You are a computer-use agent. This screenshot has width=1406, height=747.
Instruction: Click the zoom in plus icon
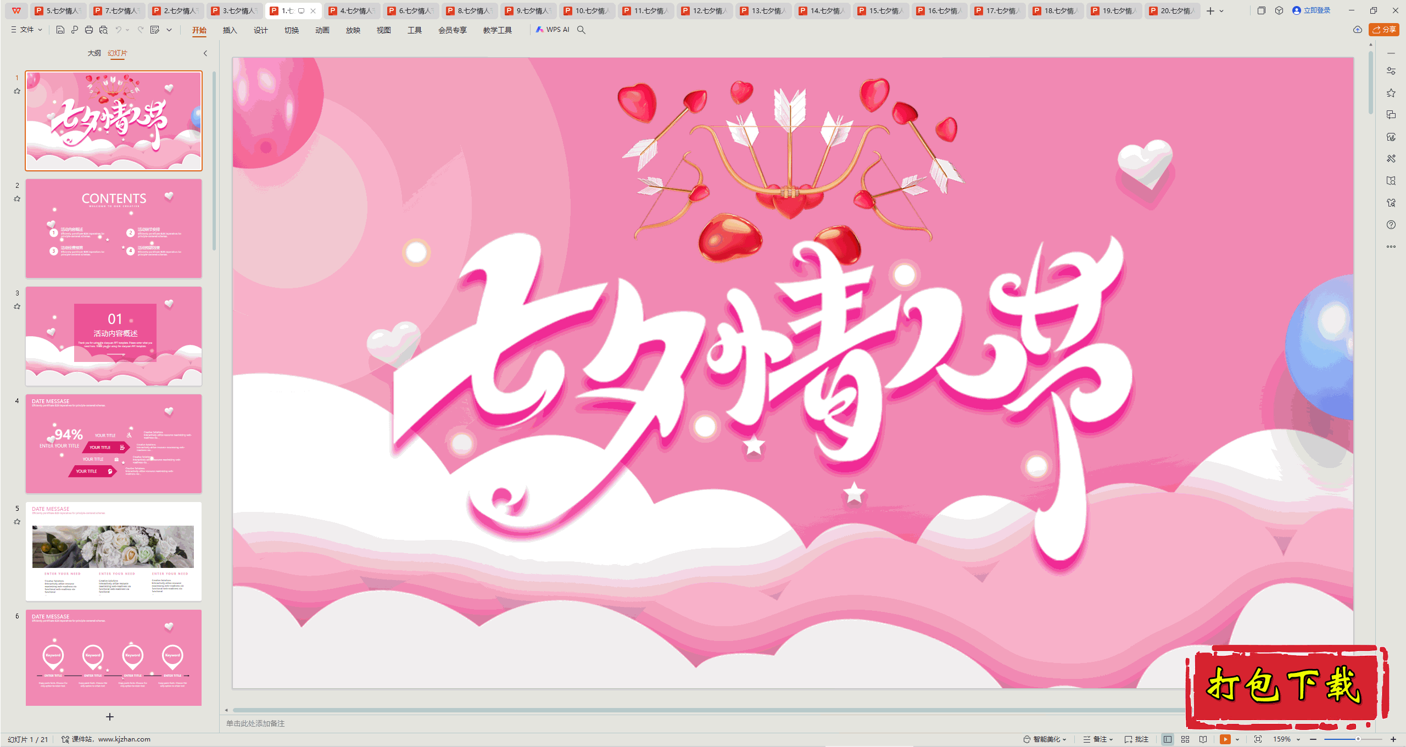[x=1393, y=739]
